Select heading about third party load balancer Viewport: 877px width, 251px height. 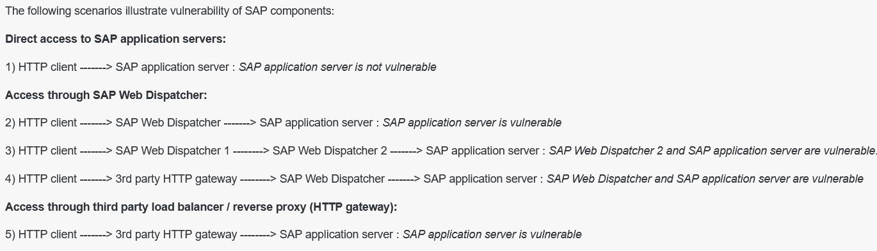[x=201, y=207]
